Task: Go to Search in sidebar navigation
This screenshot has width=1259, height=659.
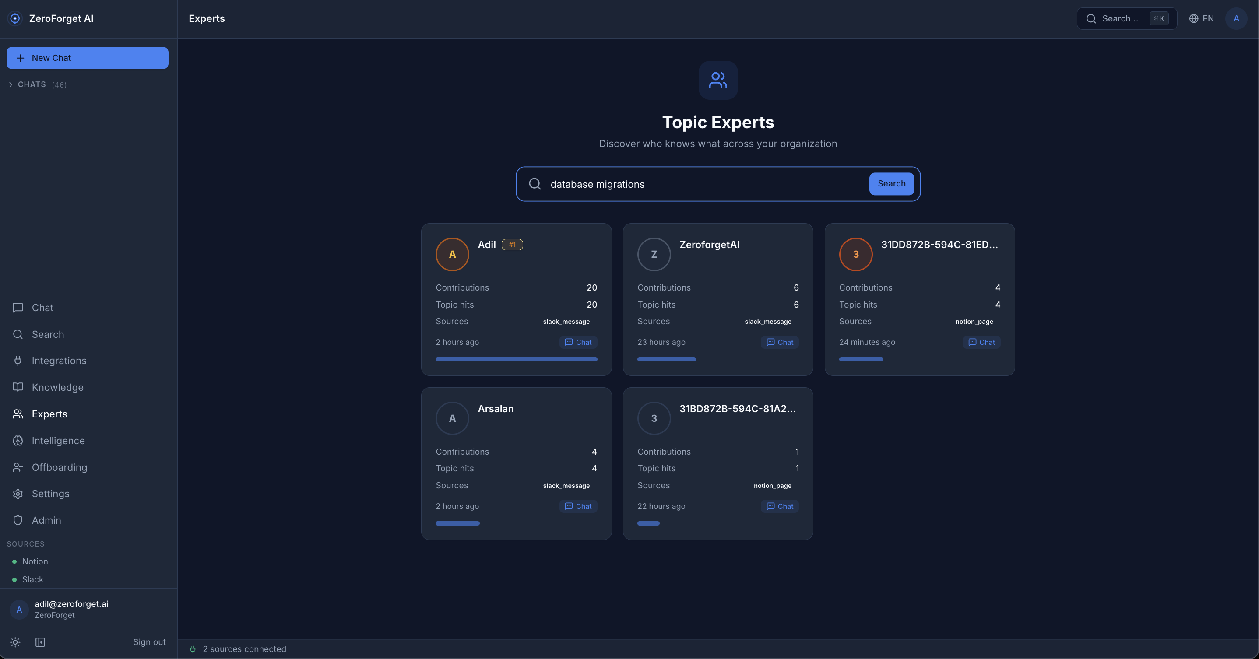Action: (x=47, y=334)
